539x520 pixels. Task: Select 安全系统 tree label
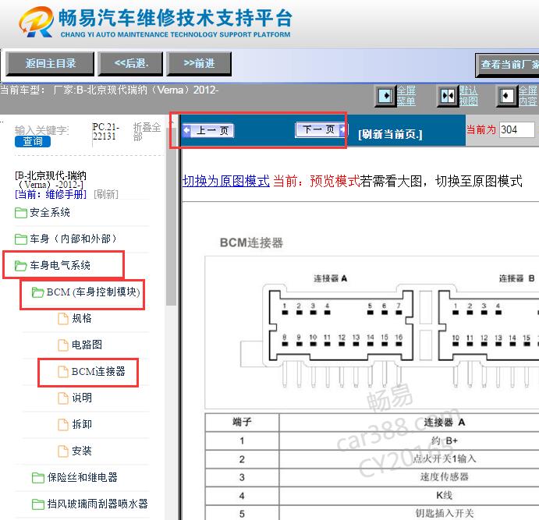(50, 213)
